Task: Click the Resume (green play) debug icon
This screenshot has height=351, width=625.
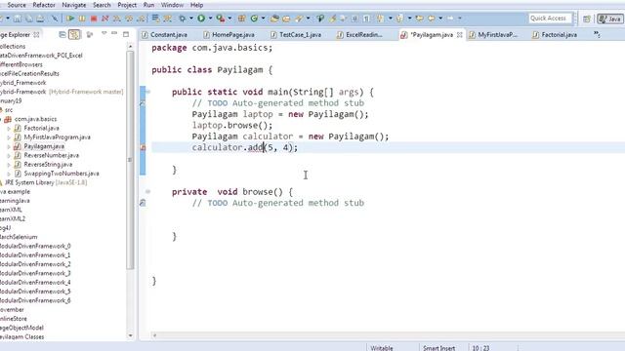Action: click(x=70, y=19)
